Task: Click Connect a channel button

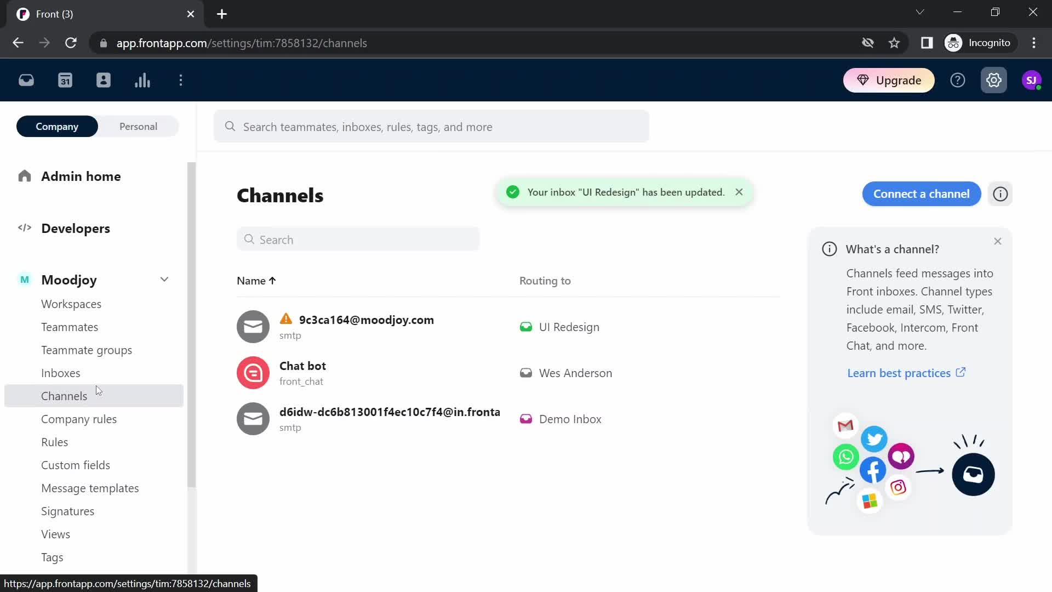Action: point(921,193)
